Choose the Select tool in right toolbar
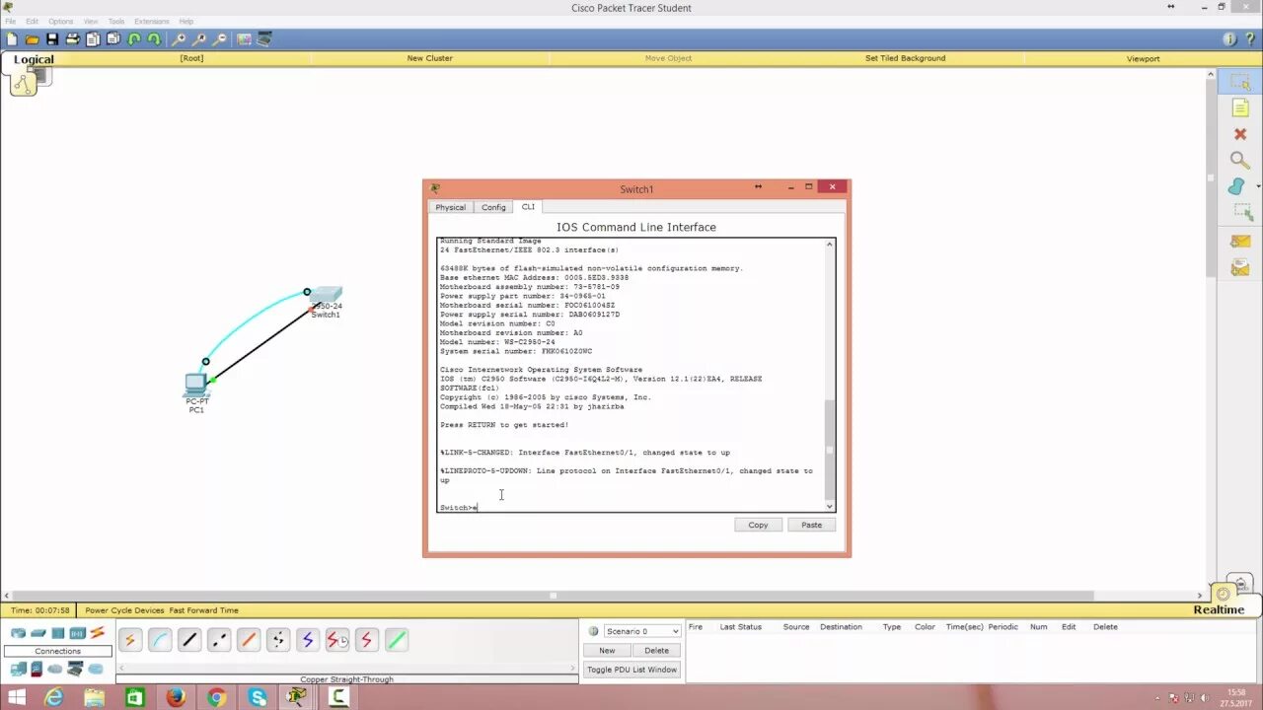Viewport: 1263px width, 710px height. (x=1240, y=83)
